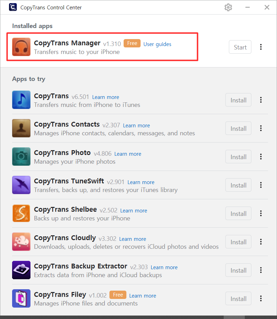Click the 'Installed apps' heading
Screen dimensions: 277x319
(x=32, y=26)
